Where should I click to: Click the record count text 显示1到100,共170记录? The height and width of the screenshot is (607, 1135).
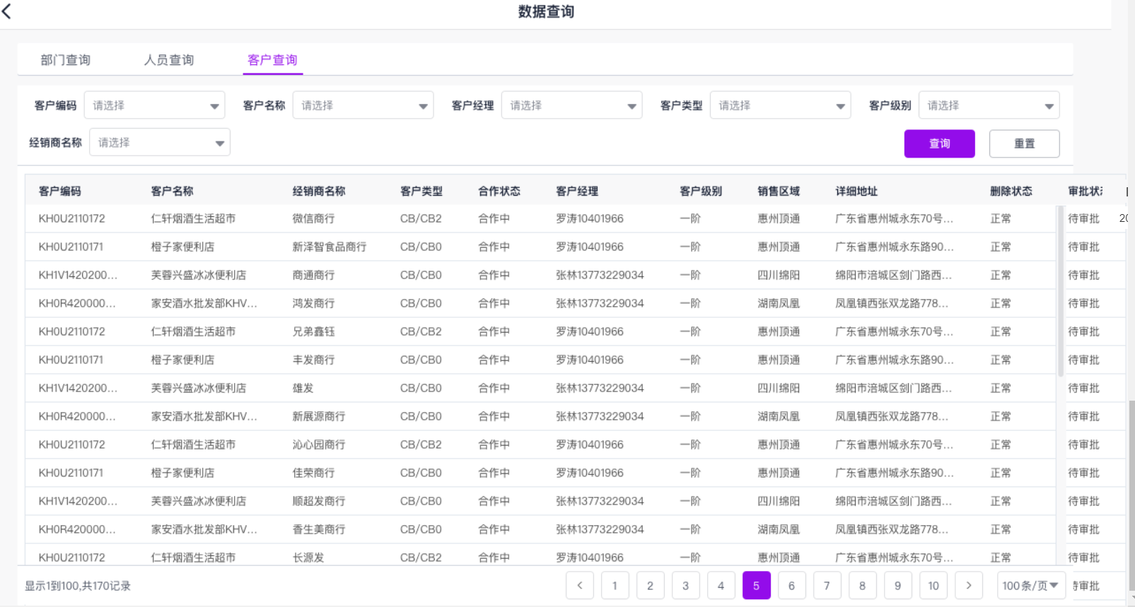click(x=78, y=586)
